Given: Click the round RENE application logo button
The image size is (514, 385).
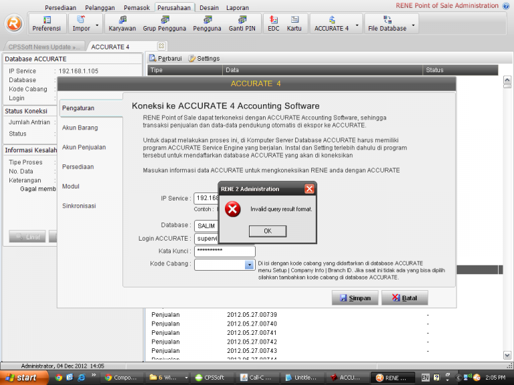Looking at the screenshot, I should point(14,23).
